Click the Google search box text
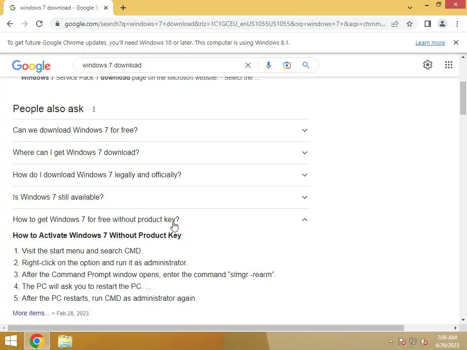Screen dimensions: 467x350 (112, 65)
